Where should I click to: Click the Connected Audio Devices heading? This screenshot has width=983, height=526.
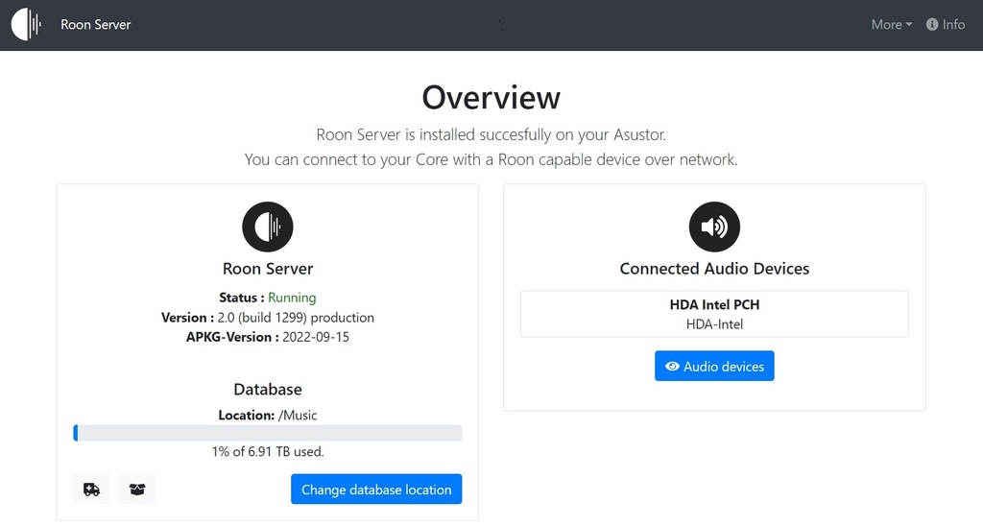point(714,269)
